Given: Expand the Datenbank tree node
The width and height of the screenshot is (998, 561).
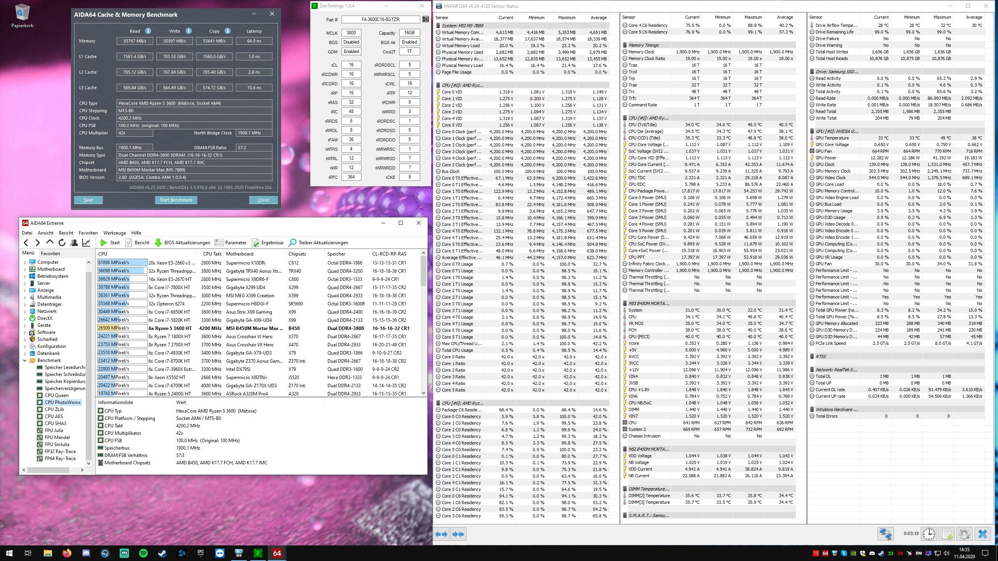Looking at the screenshot, I should (25, 353).
